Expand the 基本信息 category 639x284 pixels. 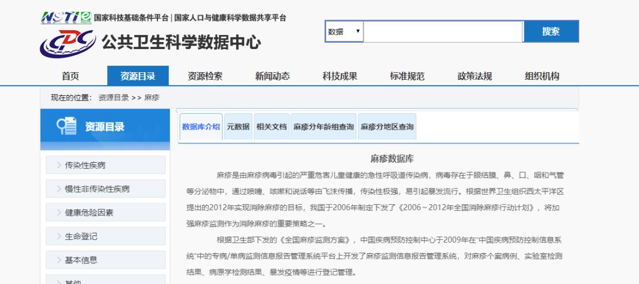[105, 260]
